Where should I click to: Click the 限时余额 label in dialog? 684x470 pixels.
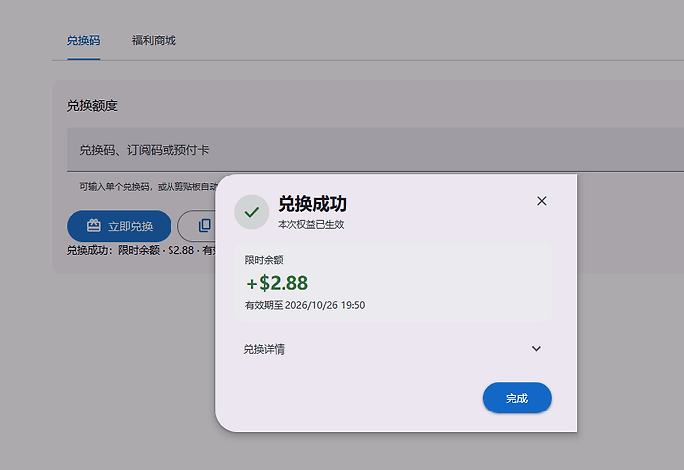coord(264,260)
